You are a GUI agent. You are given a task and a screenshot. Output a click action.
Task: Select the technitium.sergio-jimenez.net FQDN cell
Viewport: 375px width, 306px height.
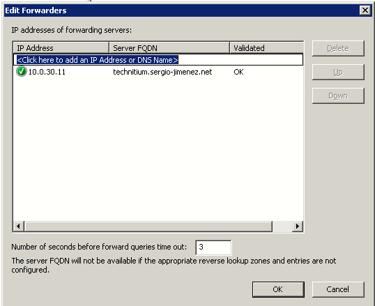[162, 72]
